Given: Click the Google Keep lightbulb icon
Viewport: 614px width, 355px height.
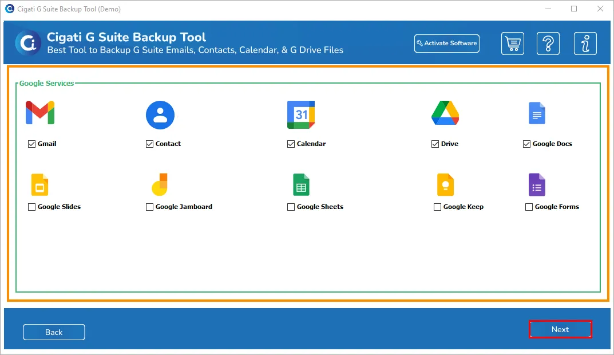Looking at the screenshot, I should (x=445, y=184).
